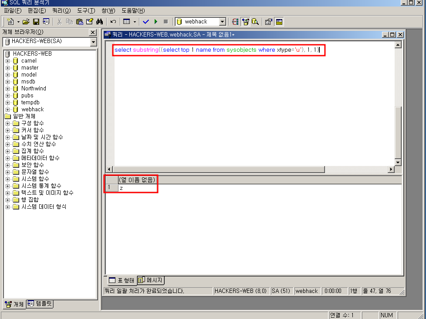Click result cell containing z
This screenshot has width=426, height=319.
pos(138,188)
